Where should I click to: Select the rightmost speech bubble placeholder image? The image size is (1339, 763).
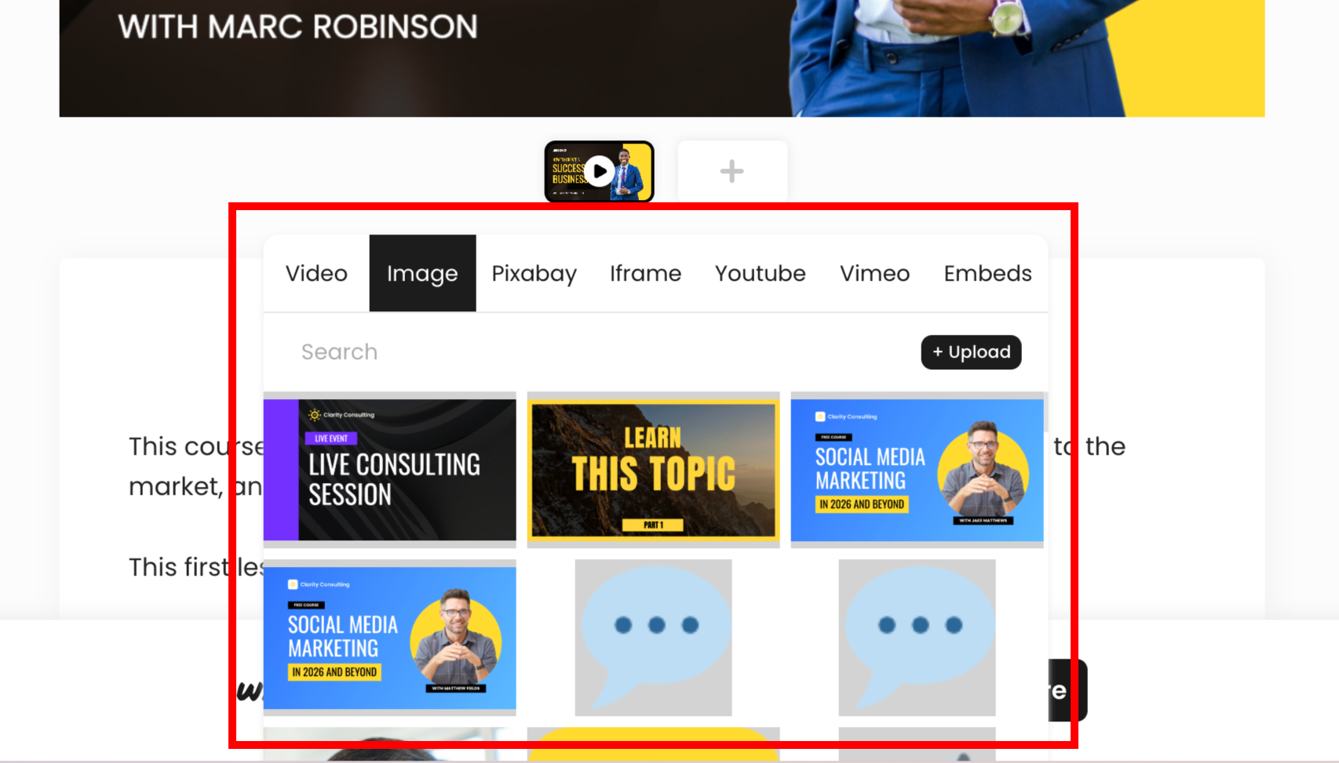(x=917, y=637)
